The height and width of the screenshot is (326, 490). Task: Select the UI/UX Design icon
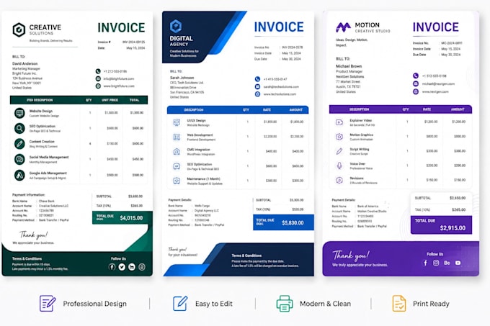(x=177, y=122)
